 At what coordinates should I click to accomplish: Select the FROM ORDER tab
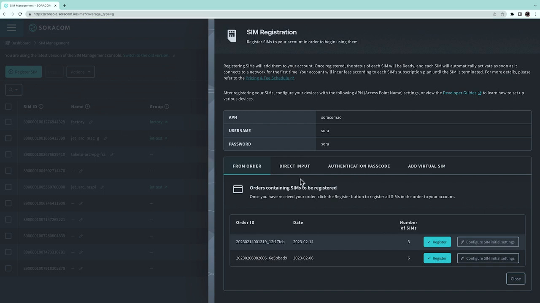[247, 166]
